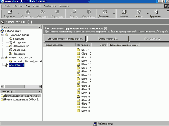Viewport: 169px width, 126px height.
Task: Click the Send/Receive toolbar icon
Action: pyautogui.click(x=105, y=12)
